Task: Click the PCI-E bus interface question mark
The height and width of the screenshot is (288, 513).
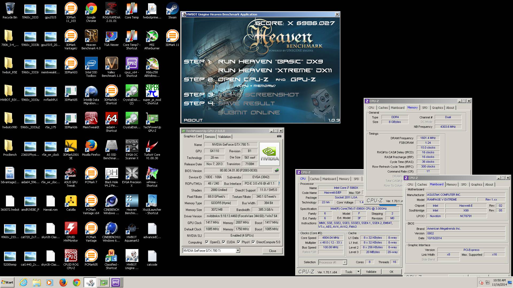Action: tap(279, 183)
